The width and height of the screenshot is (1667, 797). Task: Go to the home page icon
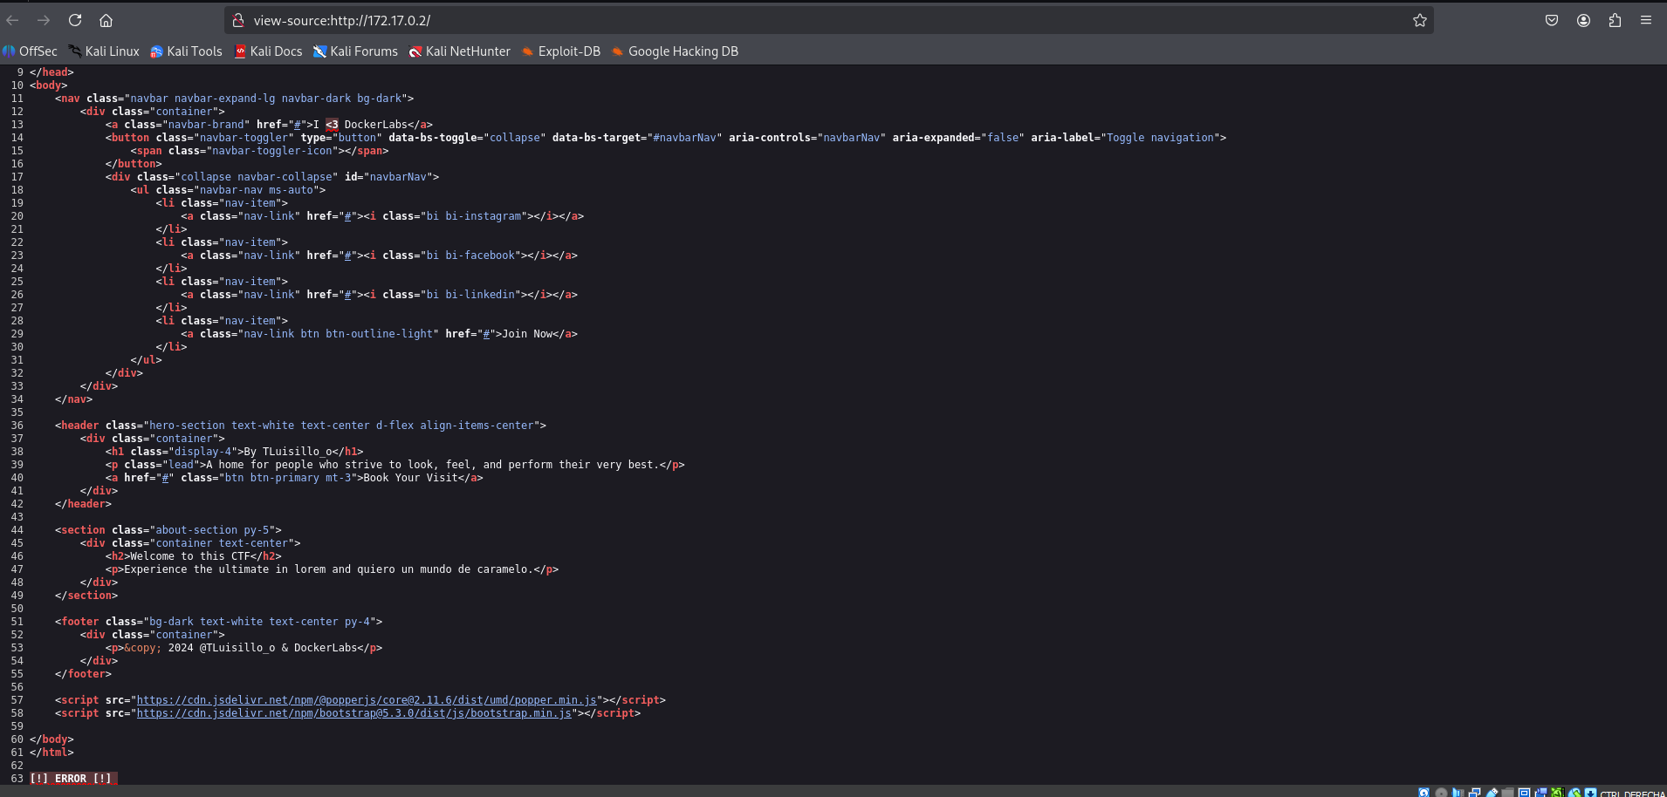(106, 20)
